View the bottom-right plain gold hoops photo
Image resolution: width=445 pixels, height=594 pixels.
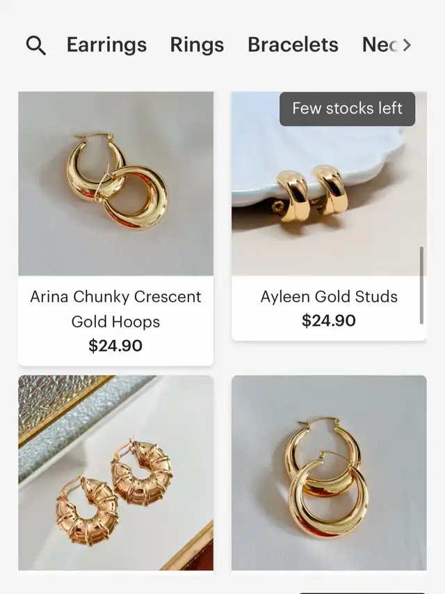[x=328, y=474]
